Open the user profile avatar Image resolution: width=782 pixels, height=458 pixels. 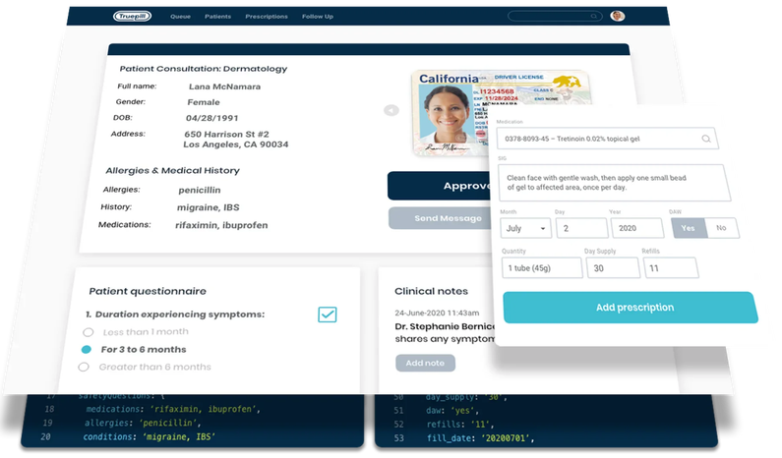pyautogui.click(x=617, y=16)
